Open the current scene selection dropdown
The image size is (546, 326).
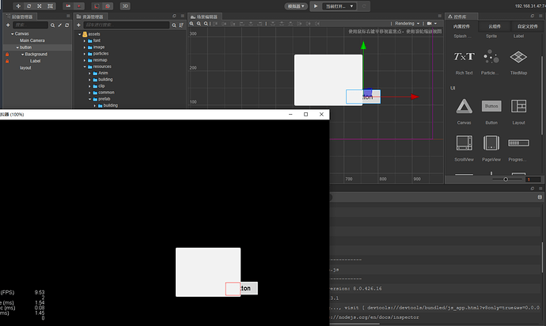coord(339,6)
